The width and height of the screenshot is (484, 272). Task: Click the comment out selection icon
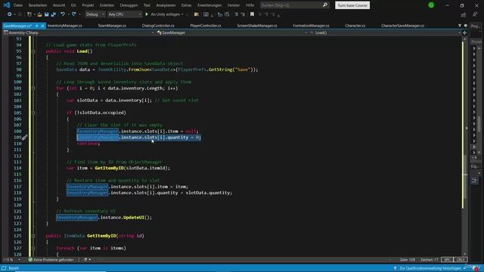[236, 14]
